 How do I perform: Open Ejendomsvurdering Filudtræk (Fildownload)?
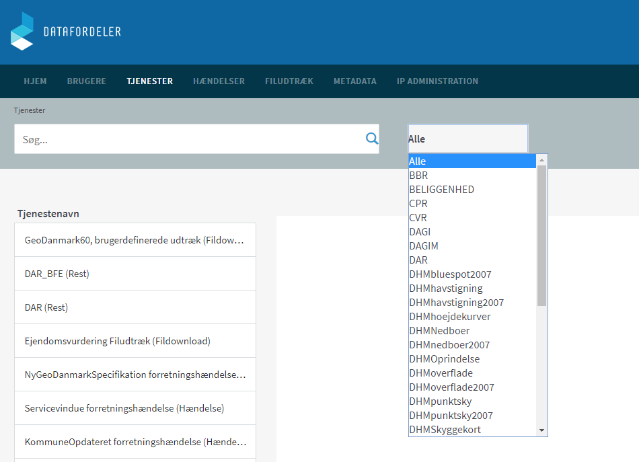pos(135,341)
